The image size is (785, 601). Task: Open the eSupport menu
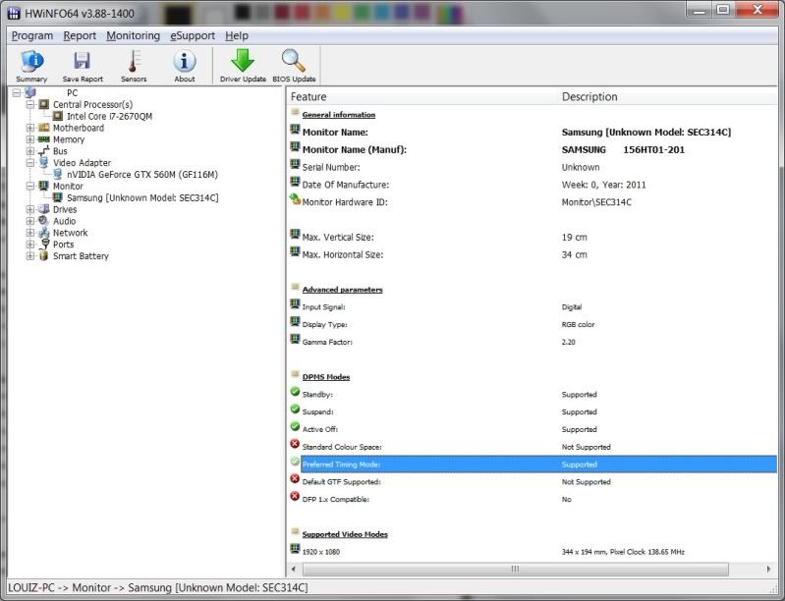tap(193, 35)
